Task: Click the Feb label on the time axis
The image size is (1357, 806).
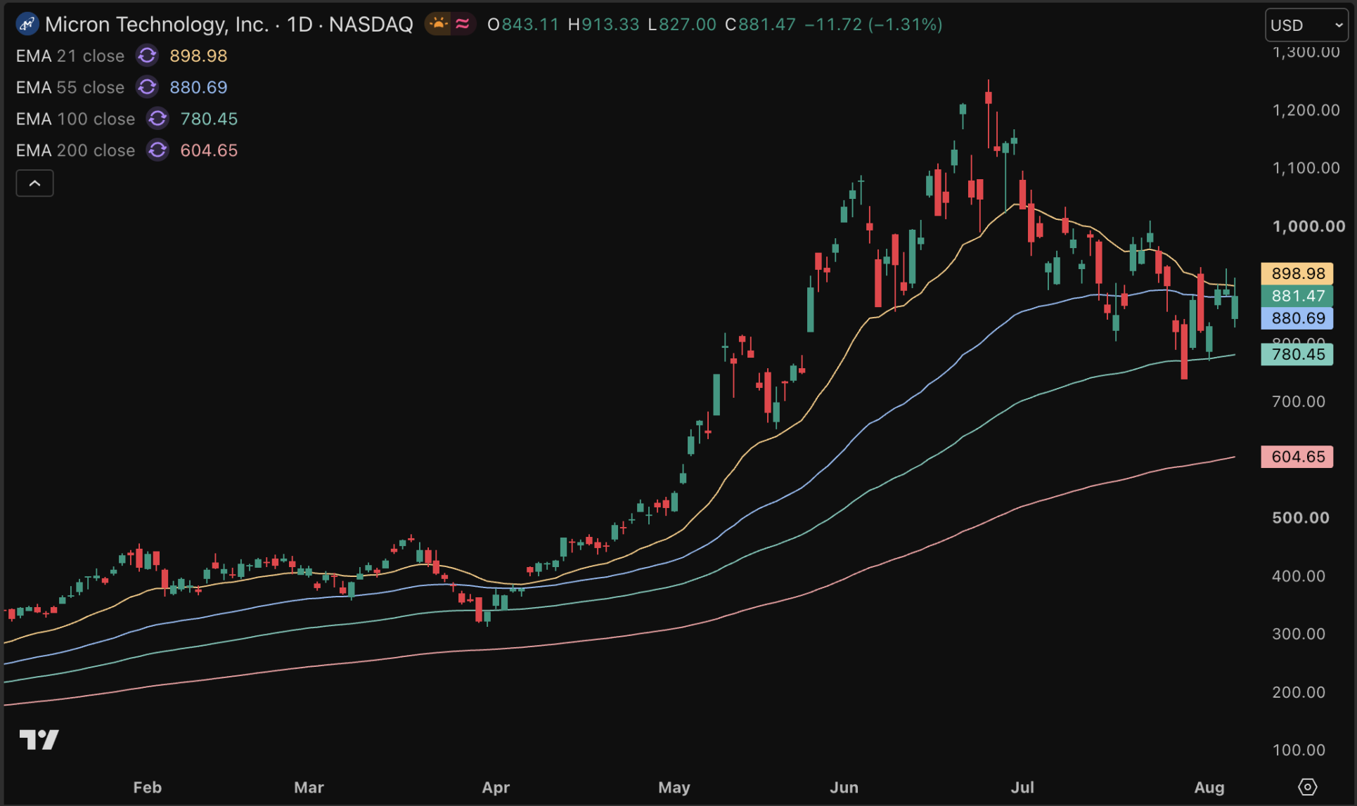Action: [148, 787]
